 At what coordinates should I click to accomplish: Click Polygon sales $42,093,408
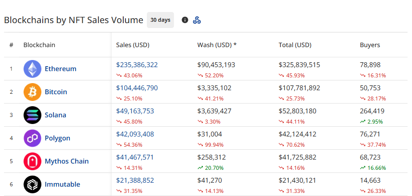pos(135,134)
